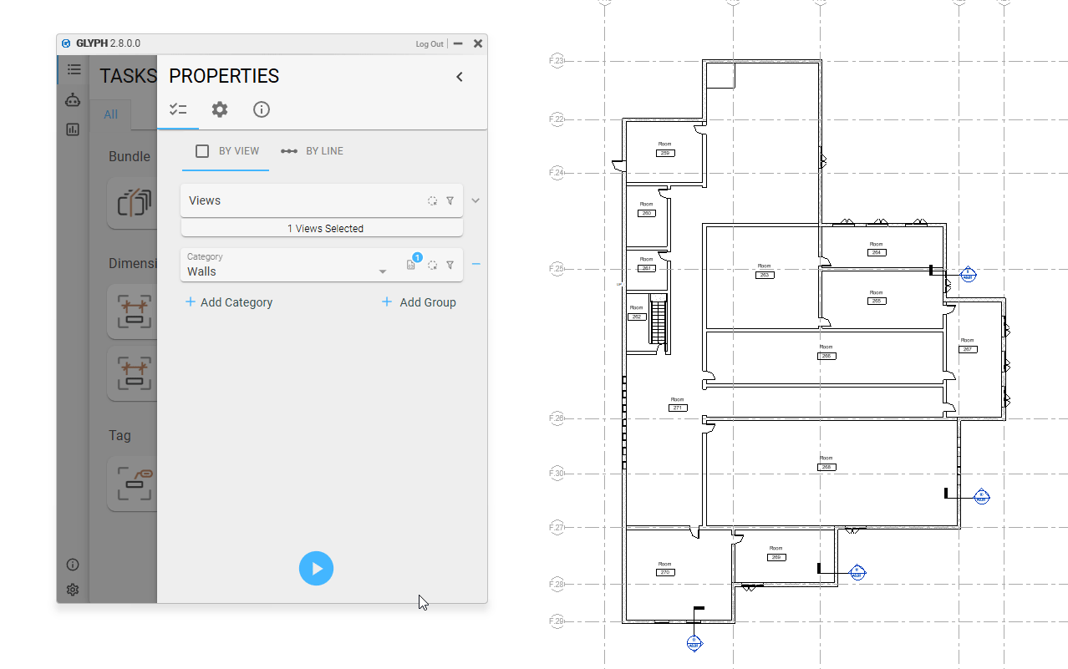This screenshot has height=669, width=1068.
Task: Click the dashed-circle select icon in the Views row
Action: (x=433, y=201)
